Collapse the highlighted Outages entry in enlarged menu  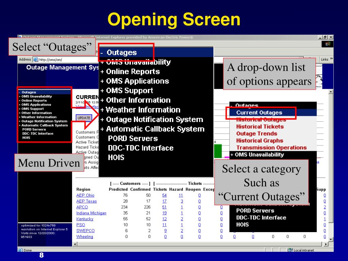click(x=102, y=53)
